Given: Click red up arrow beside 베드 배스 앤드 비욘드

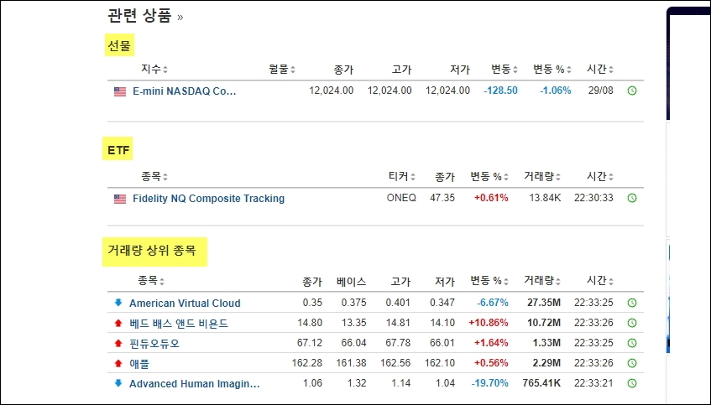Looking at the screenshot, I should pyautogui.click(x=118, y=323).
